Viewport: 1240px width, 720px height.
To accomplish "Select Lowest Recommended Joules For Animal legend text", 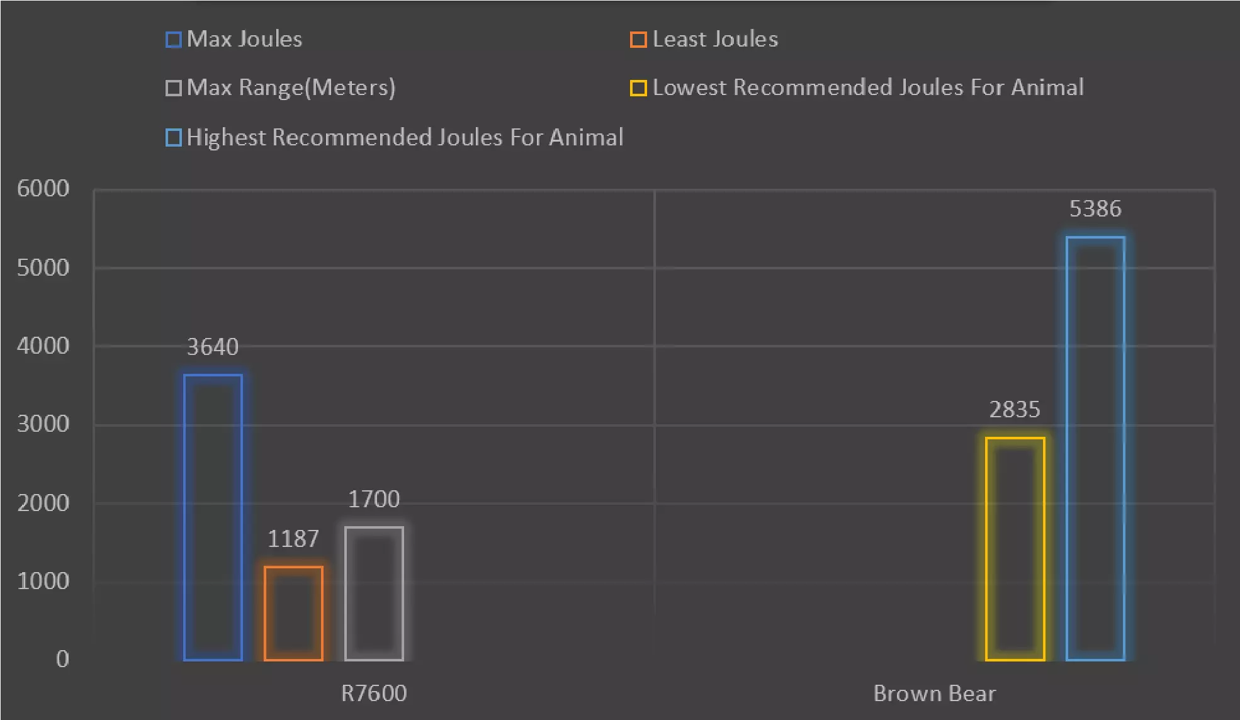I will click(x=868, y=87).
